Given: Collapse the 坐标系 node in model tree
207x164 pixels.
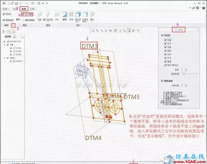Looking at the screenshot, I should point(5,58).
